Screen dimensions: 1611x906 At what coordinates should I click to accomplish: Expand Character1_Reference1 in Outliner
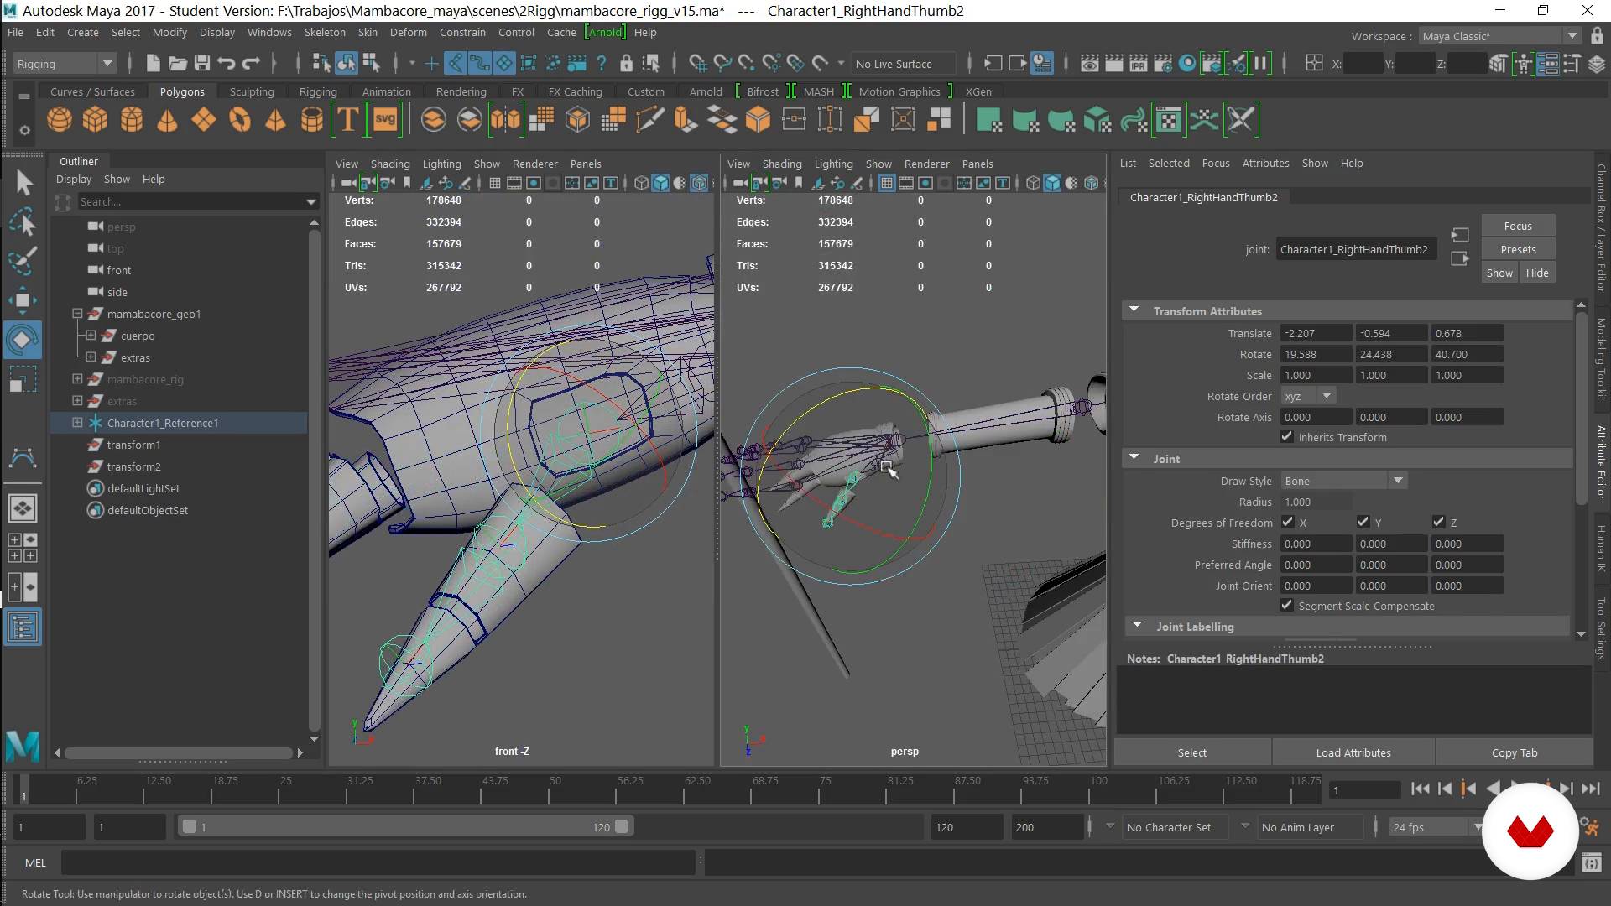click(x=77, y=422)
